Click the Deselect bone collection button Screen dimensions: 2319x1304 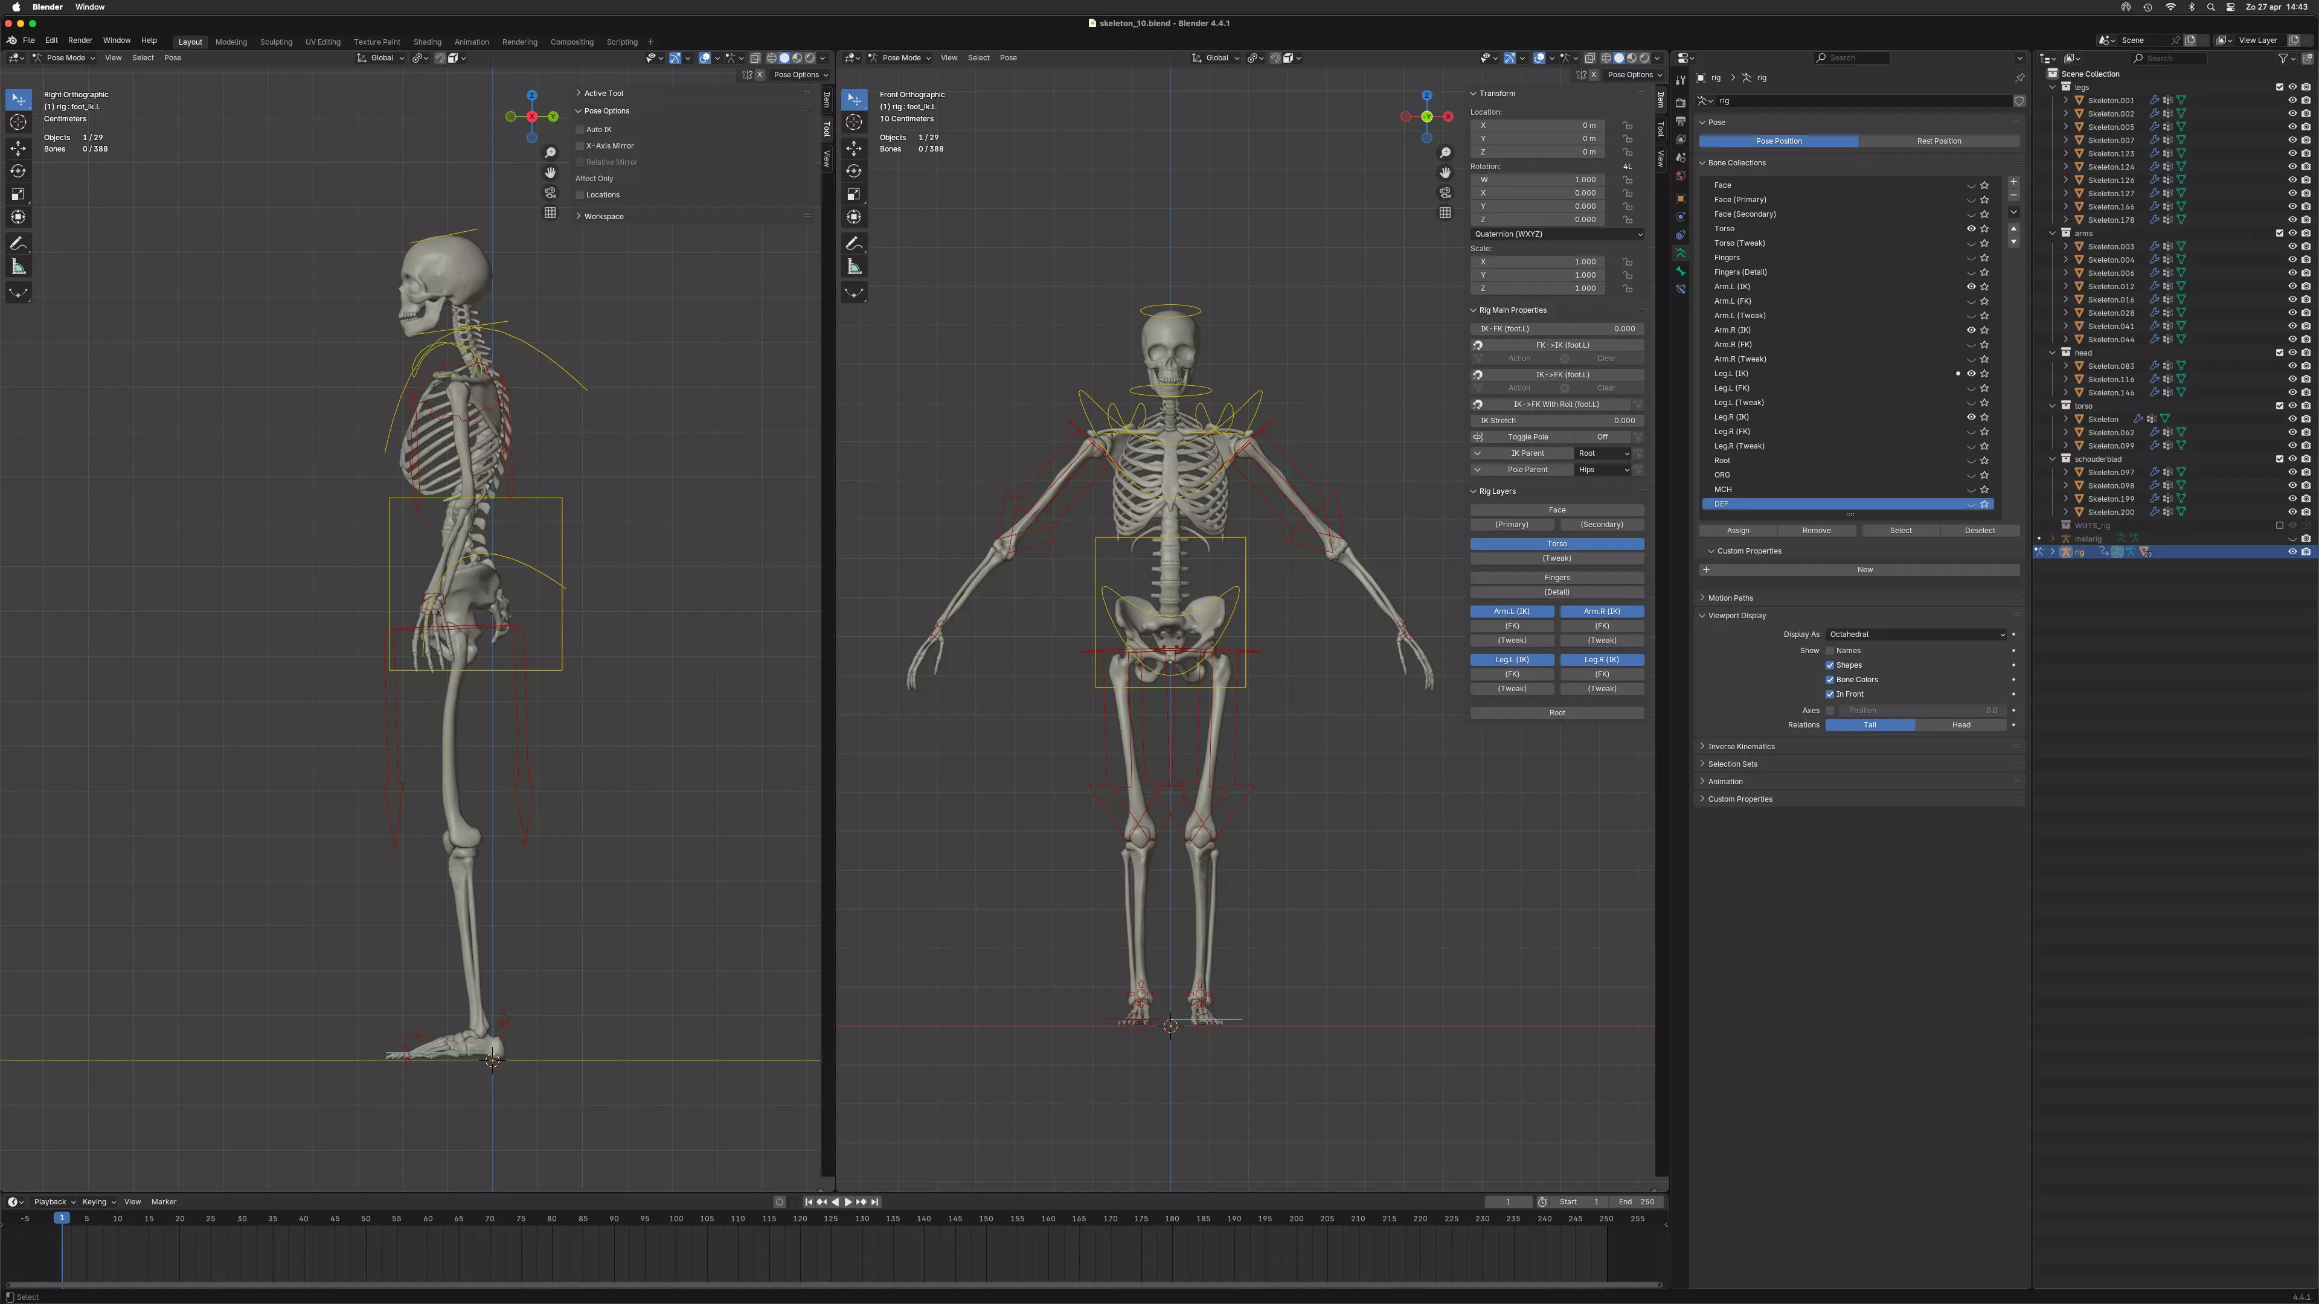[x=1980, y=530]
